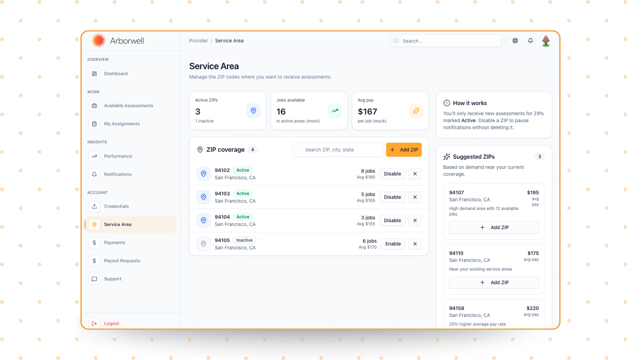
Task: Go to Payout Requests page
Action: [x=122, y=261]
